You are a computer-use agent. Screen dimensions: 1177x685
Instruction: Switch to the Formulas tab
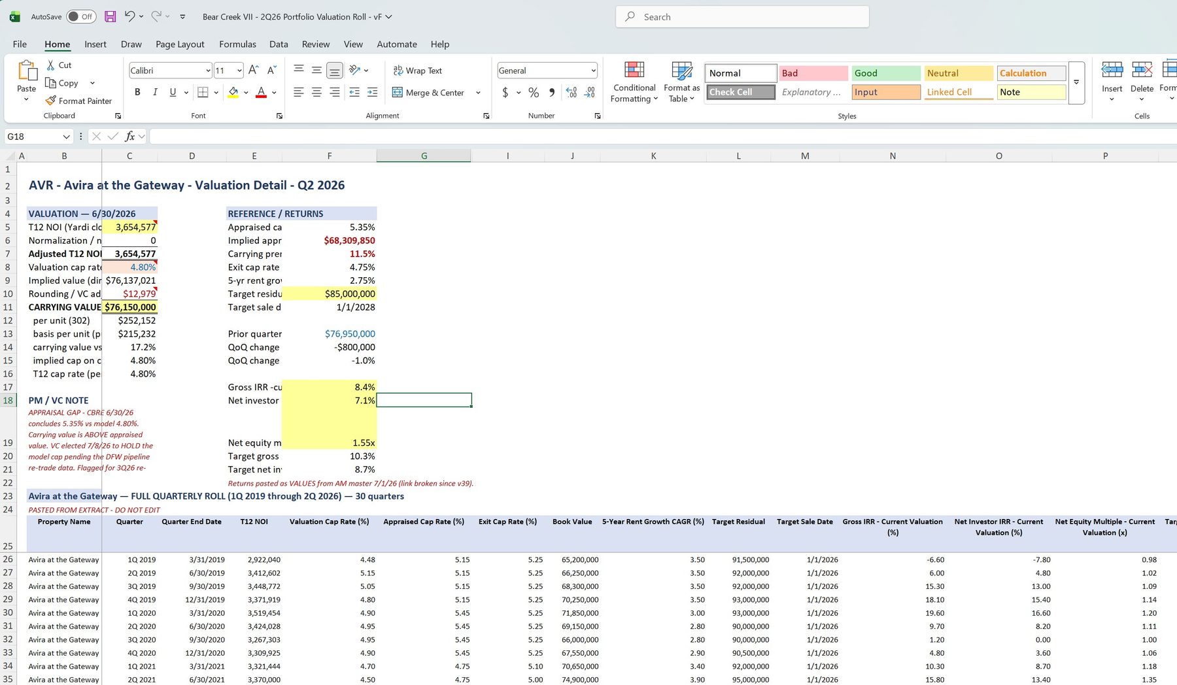[x=237, y=44]
